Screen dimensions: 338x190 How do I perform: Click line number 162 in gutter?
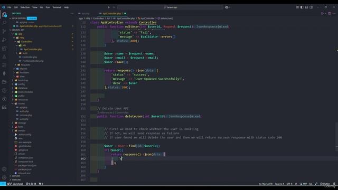tap(83, 158)
